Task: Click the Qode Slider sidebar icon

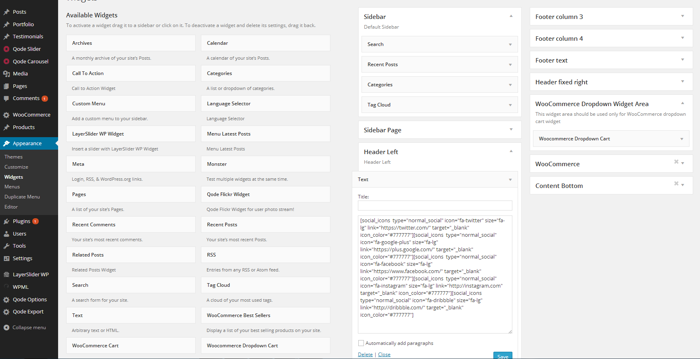Action: click(6, 49)
